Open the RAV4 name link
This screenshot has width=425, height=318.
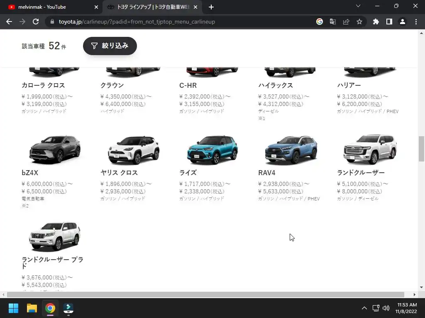point(267,173)
